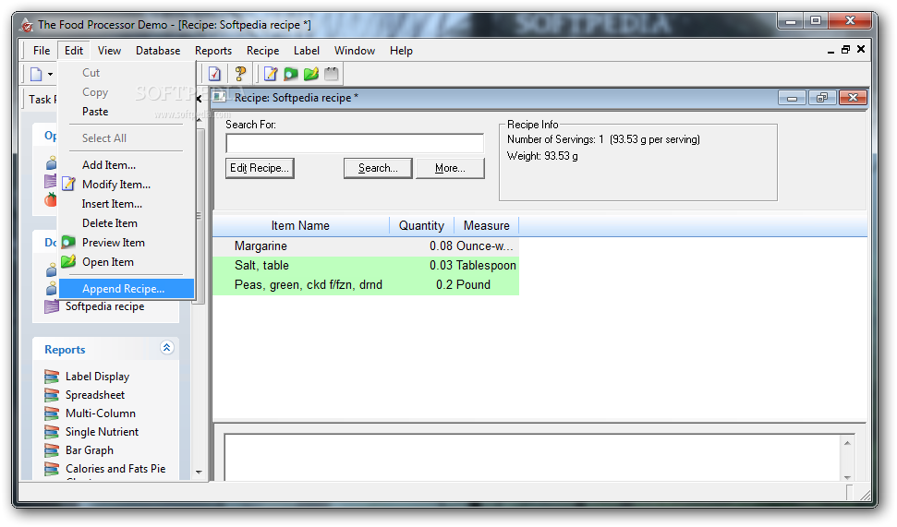Screen dimensions: 897x527
Task: Choose Delete Item from Edit menu
Action: [x=127, y=223]
